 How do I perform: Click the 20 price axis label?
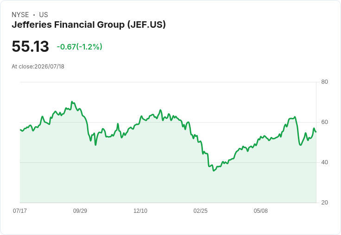click(x=324, y=203)
